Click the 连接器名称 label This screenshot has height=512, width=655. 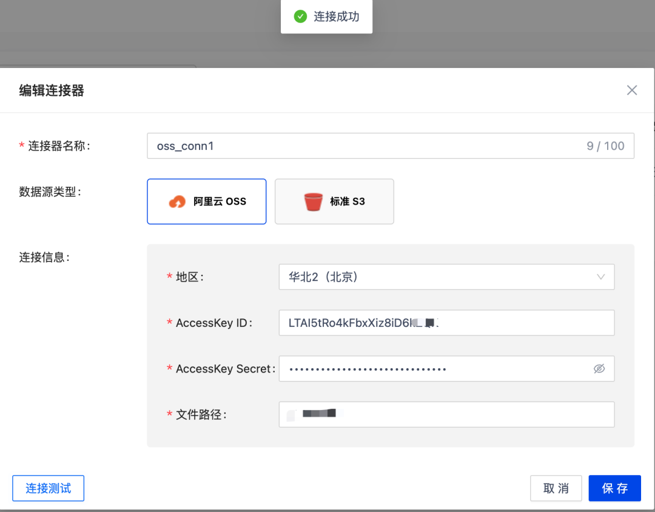tap(59, 146)
